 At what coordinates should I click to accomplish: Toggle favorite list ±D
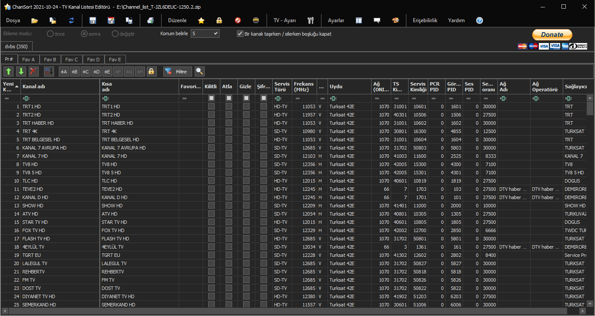pyautogui.click(x=96, y=71)
